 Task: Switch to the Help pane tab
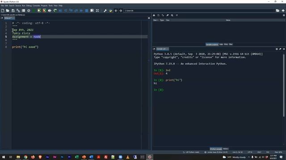pyautogui.click(x=221, y=44)
